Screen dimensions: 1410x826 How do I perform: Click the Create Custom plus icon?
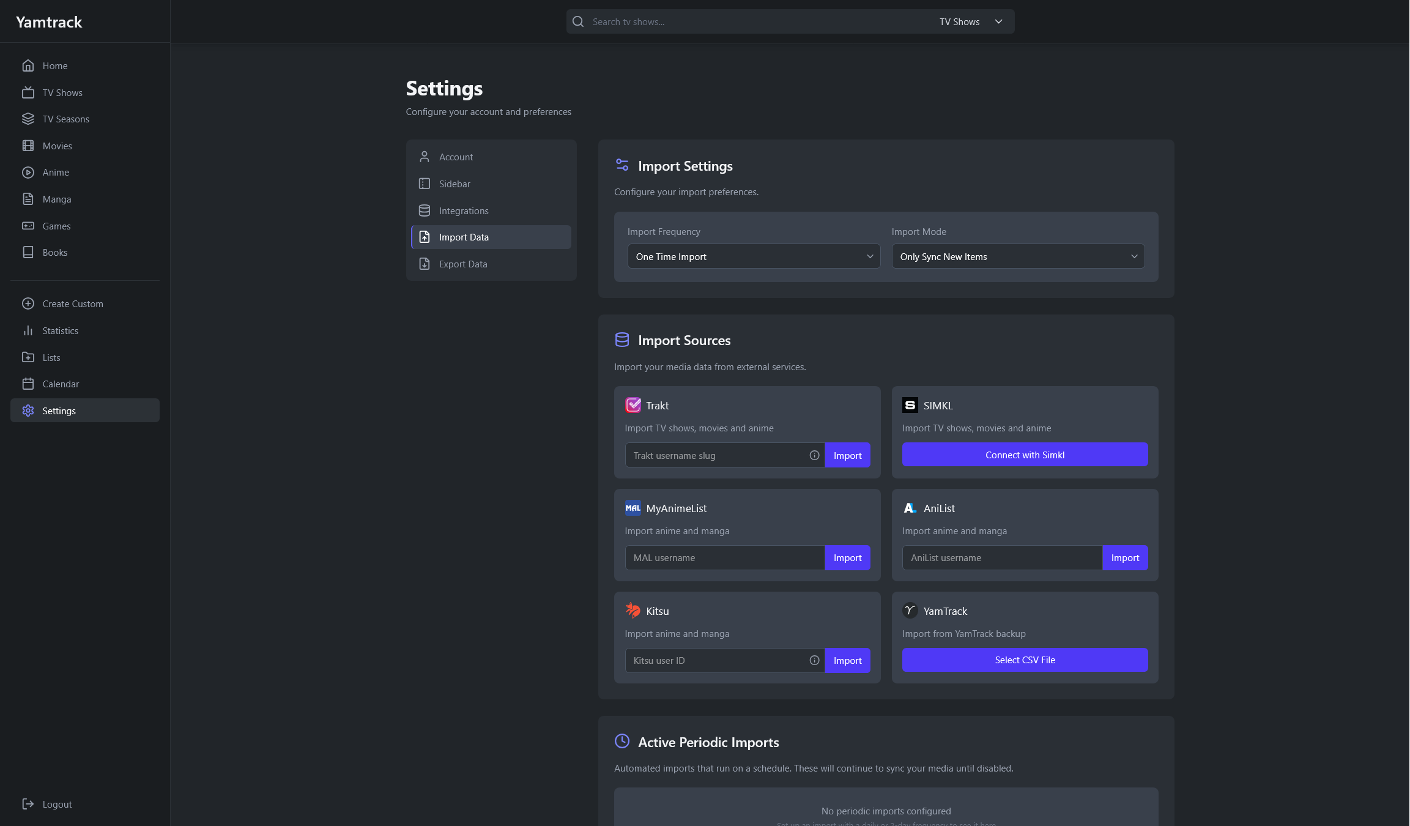click(x=28, y=303)
